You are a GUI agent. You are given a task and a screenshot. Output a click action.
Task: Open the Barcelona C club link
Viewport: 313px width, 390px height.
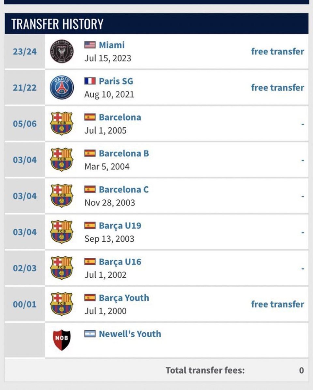pos(124,189)
